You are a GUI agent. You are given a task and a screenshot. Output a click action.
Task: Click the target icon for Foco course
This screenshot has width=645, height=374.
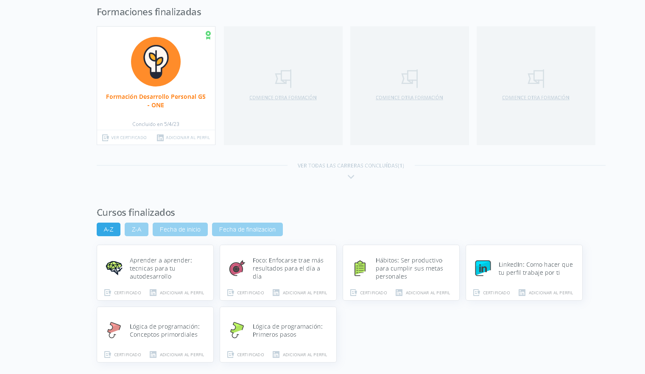pyautogui.click(x=237, y=268)
